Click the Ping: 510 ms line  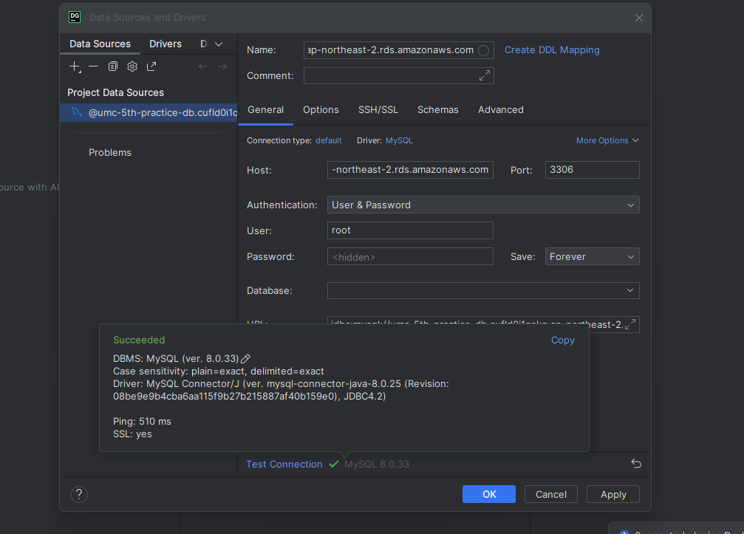(x=142, y=422)
